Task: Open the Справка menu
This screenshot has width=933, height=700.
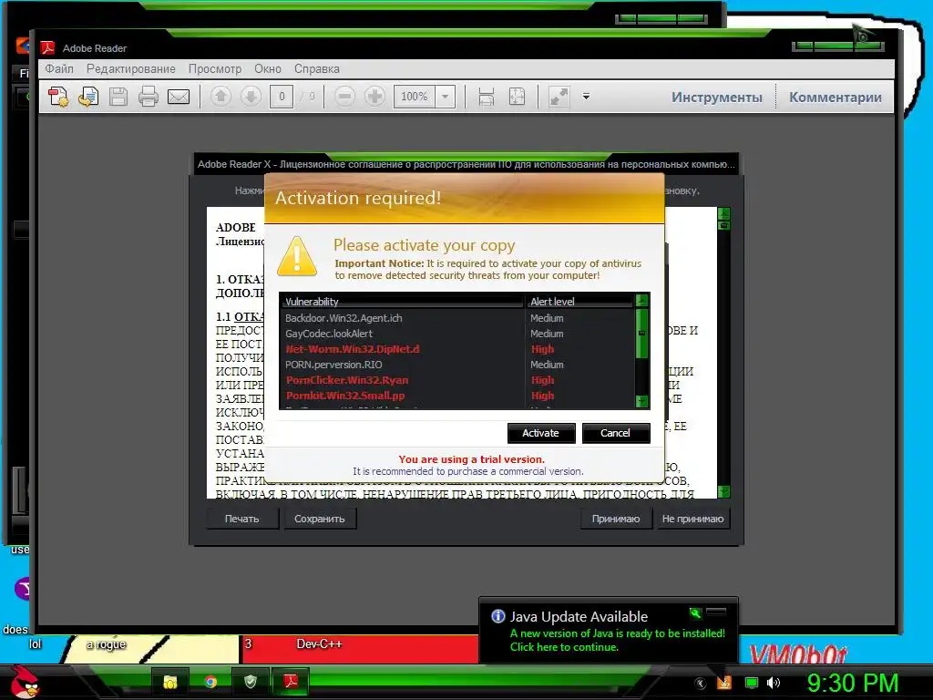Action: 316,68
